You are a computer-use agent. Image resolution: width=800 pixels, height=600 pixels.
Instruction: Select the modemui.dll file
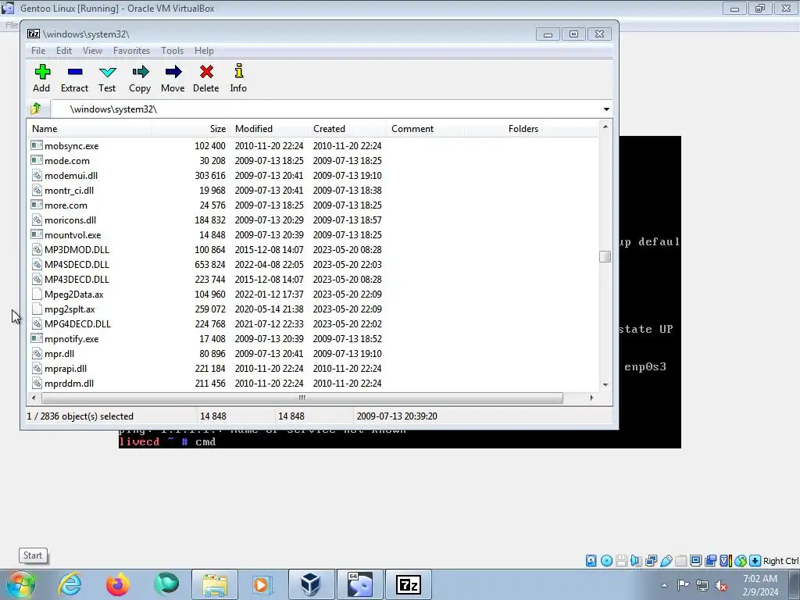(71, 176)
